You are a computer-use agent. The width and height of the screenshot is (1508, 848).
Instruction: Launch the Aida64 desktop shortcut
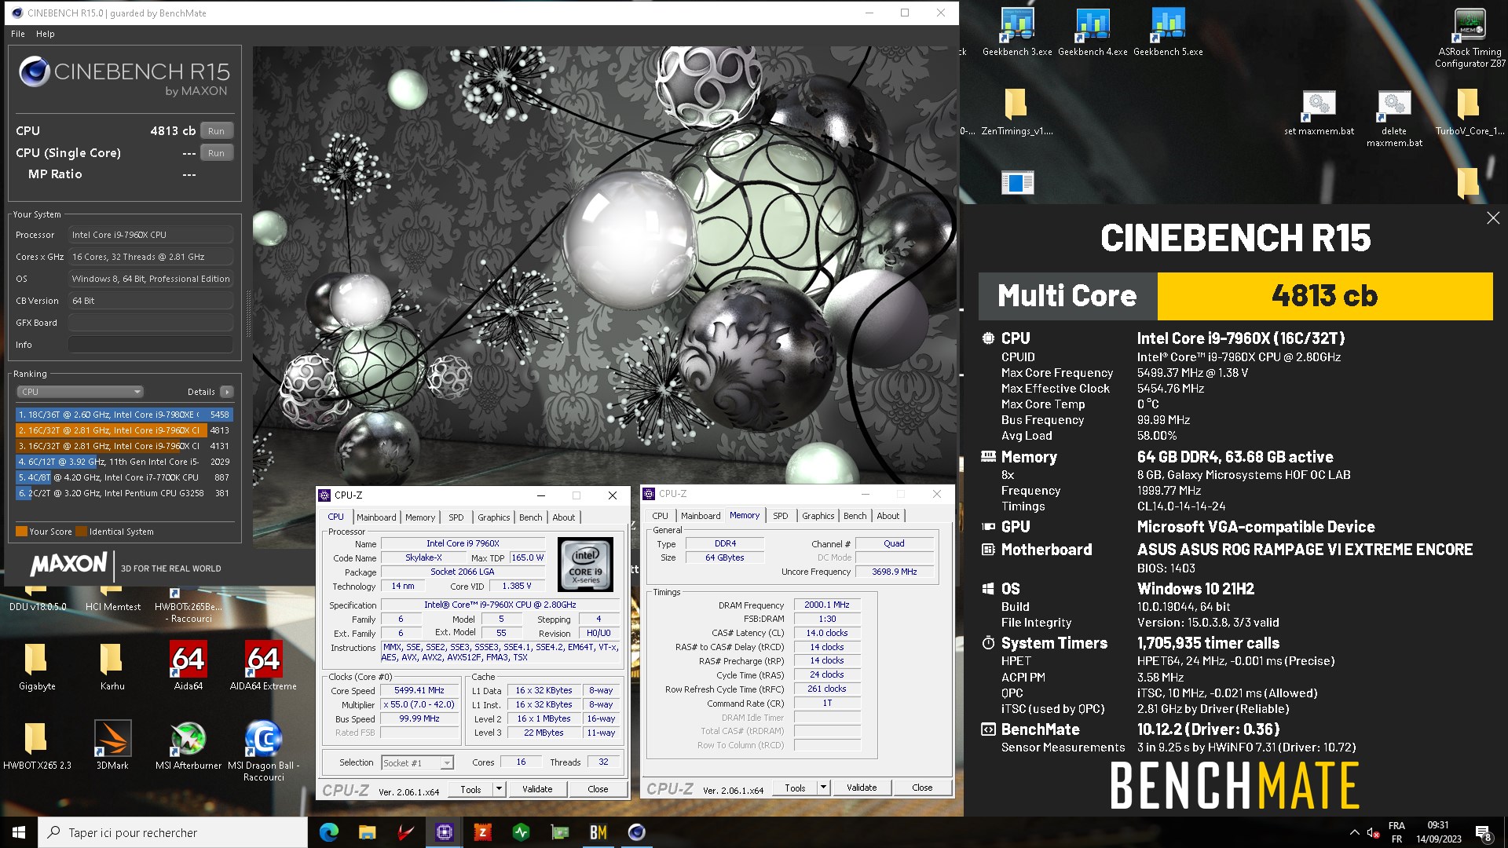(188, 667)
